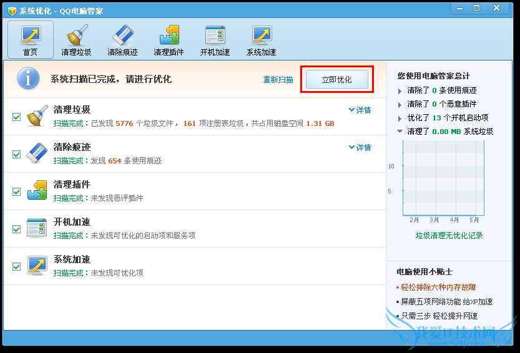Click the monitor icon in 系统加速 row
The height and width of the screenshot is (353, 520).
pos(37,265)
